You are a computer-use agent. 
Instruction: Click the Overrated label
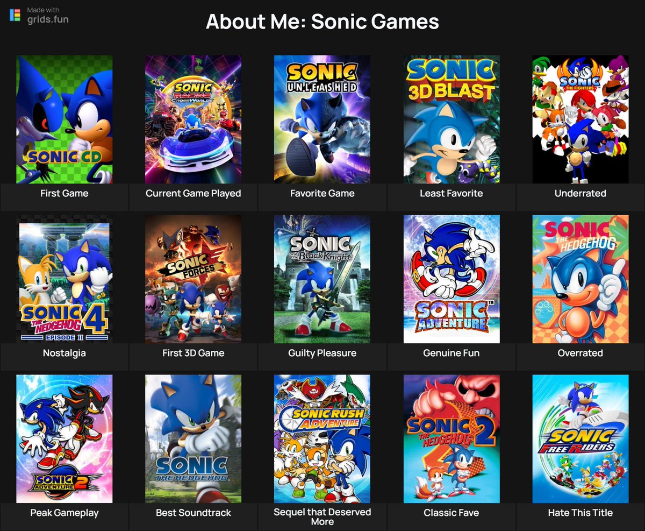[580, 353]
